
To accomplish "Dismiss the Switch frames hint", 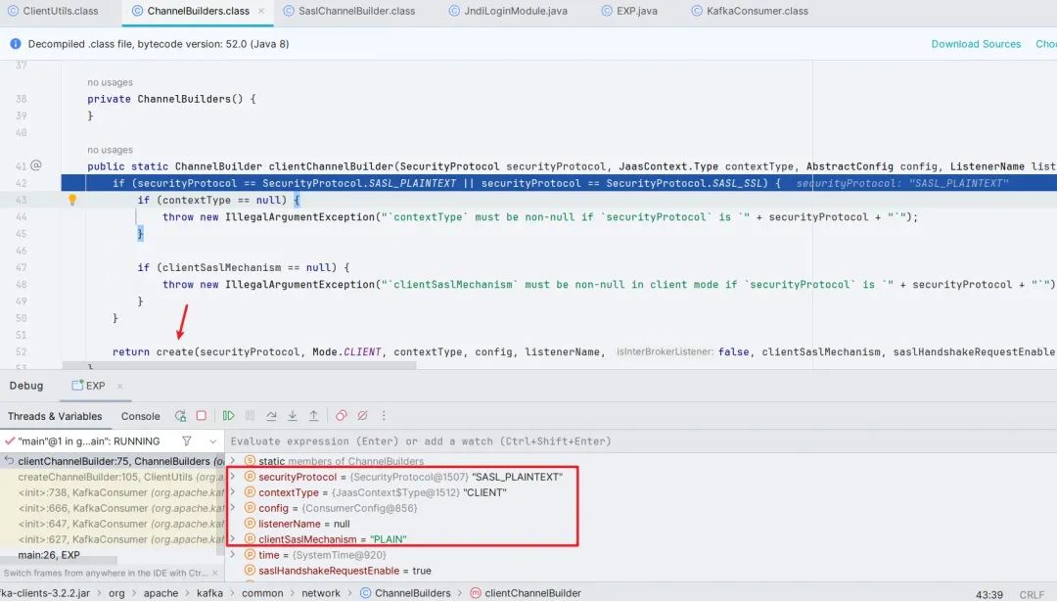I will [215, 573].
